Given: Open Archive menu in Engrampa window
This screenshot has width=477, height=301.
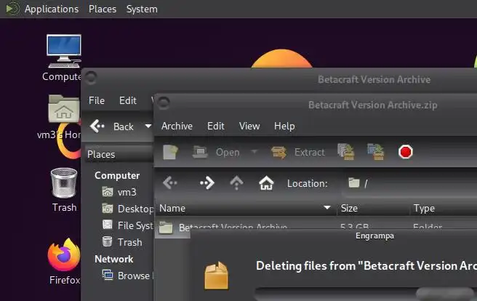Looking at the screenshot, I should pyautogui.click(x=177, y=127).
